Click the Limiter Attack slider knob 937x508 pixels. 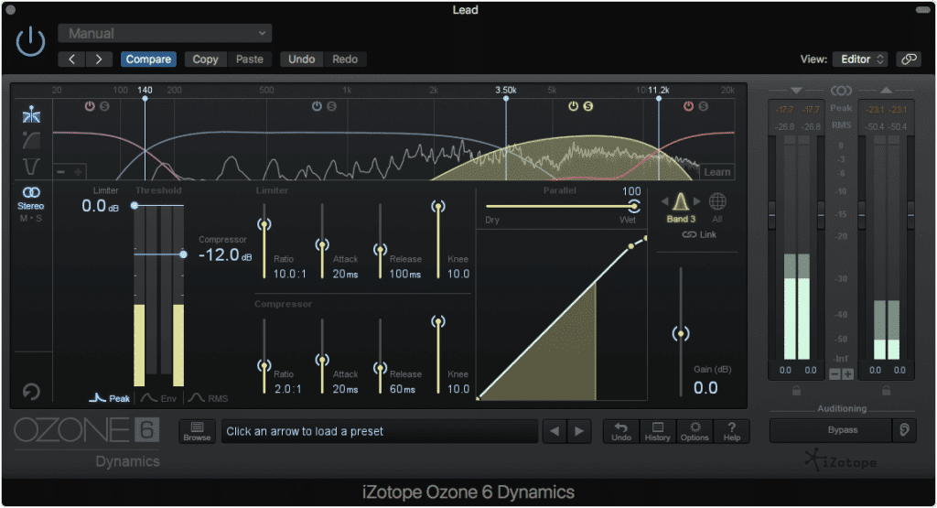(x=322, y=245)
